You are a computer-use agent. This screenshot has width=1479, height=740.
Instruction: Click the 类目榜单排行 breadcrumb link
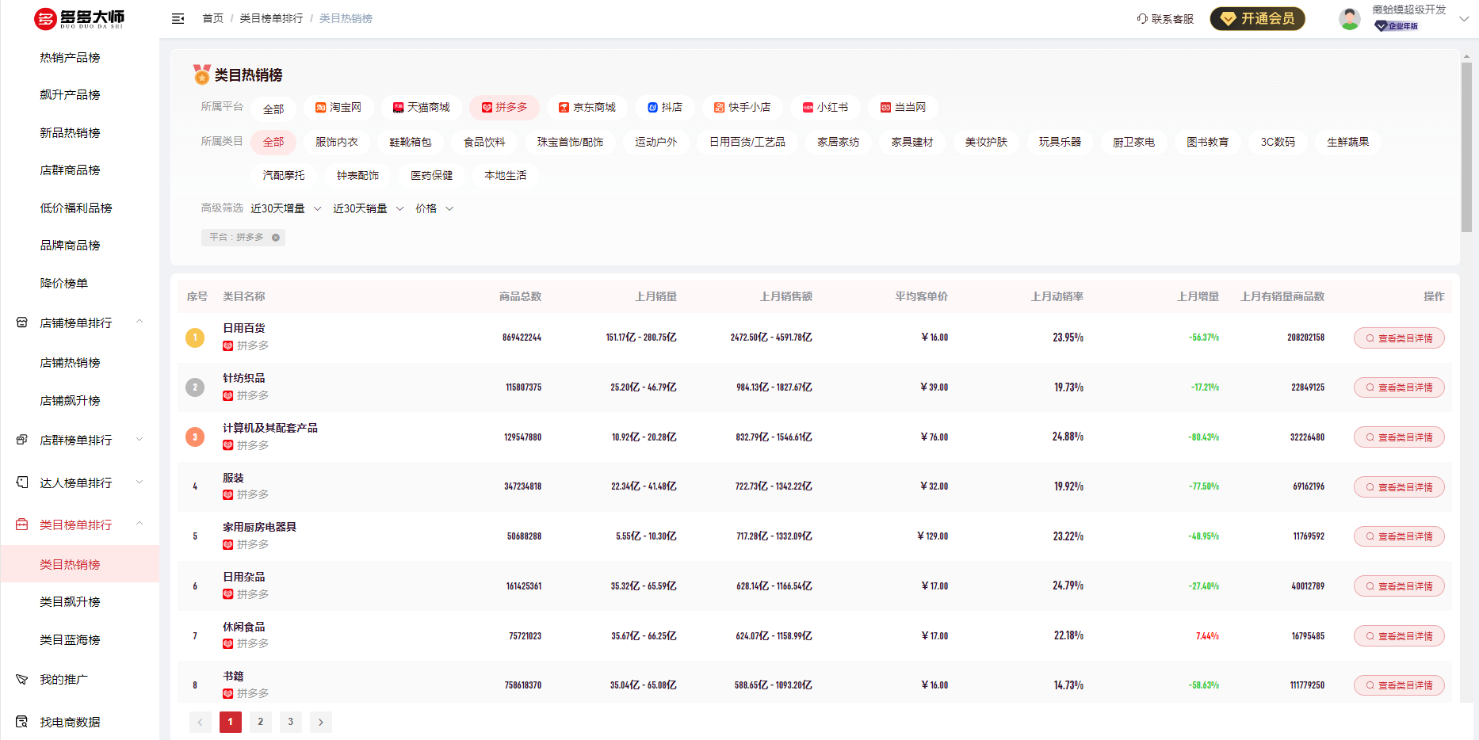click(271, 18)
